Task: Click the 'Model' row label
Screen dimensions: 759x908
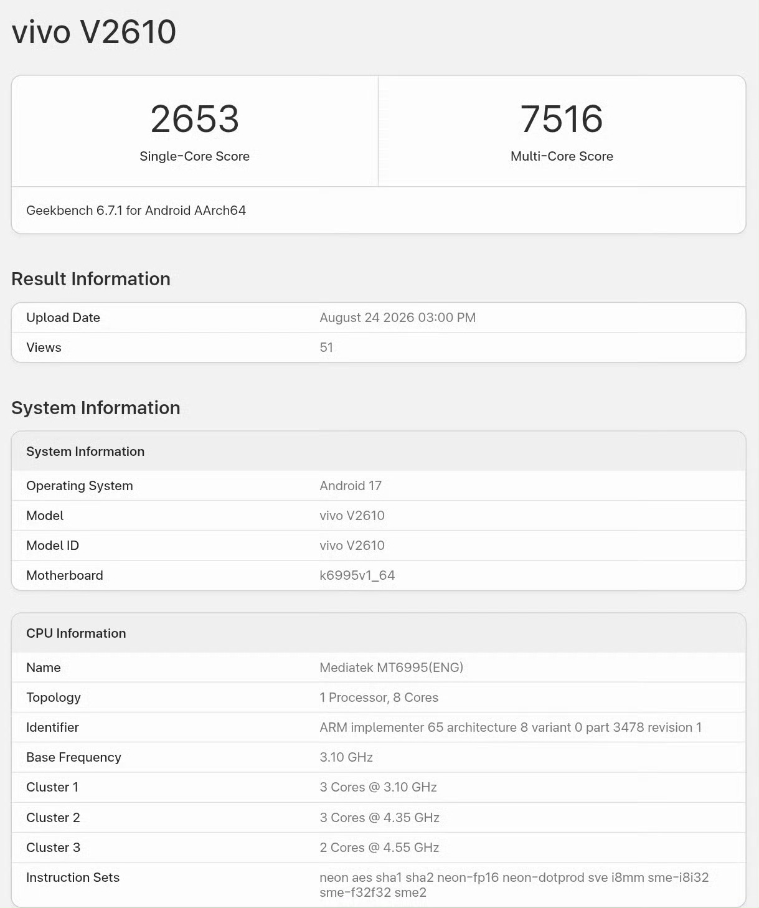Action: click(x=45, y=516)
